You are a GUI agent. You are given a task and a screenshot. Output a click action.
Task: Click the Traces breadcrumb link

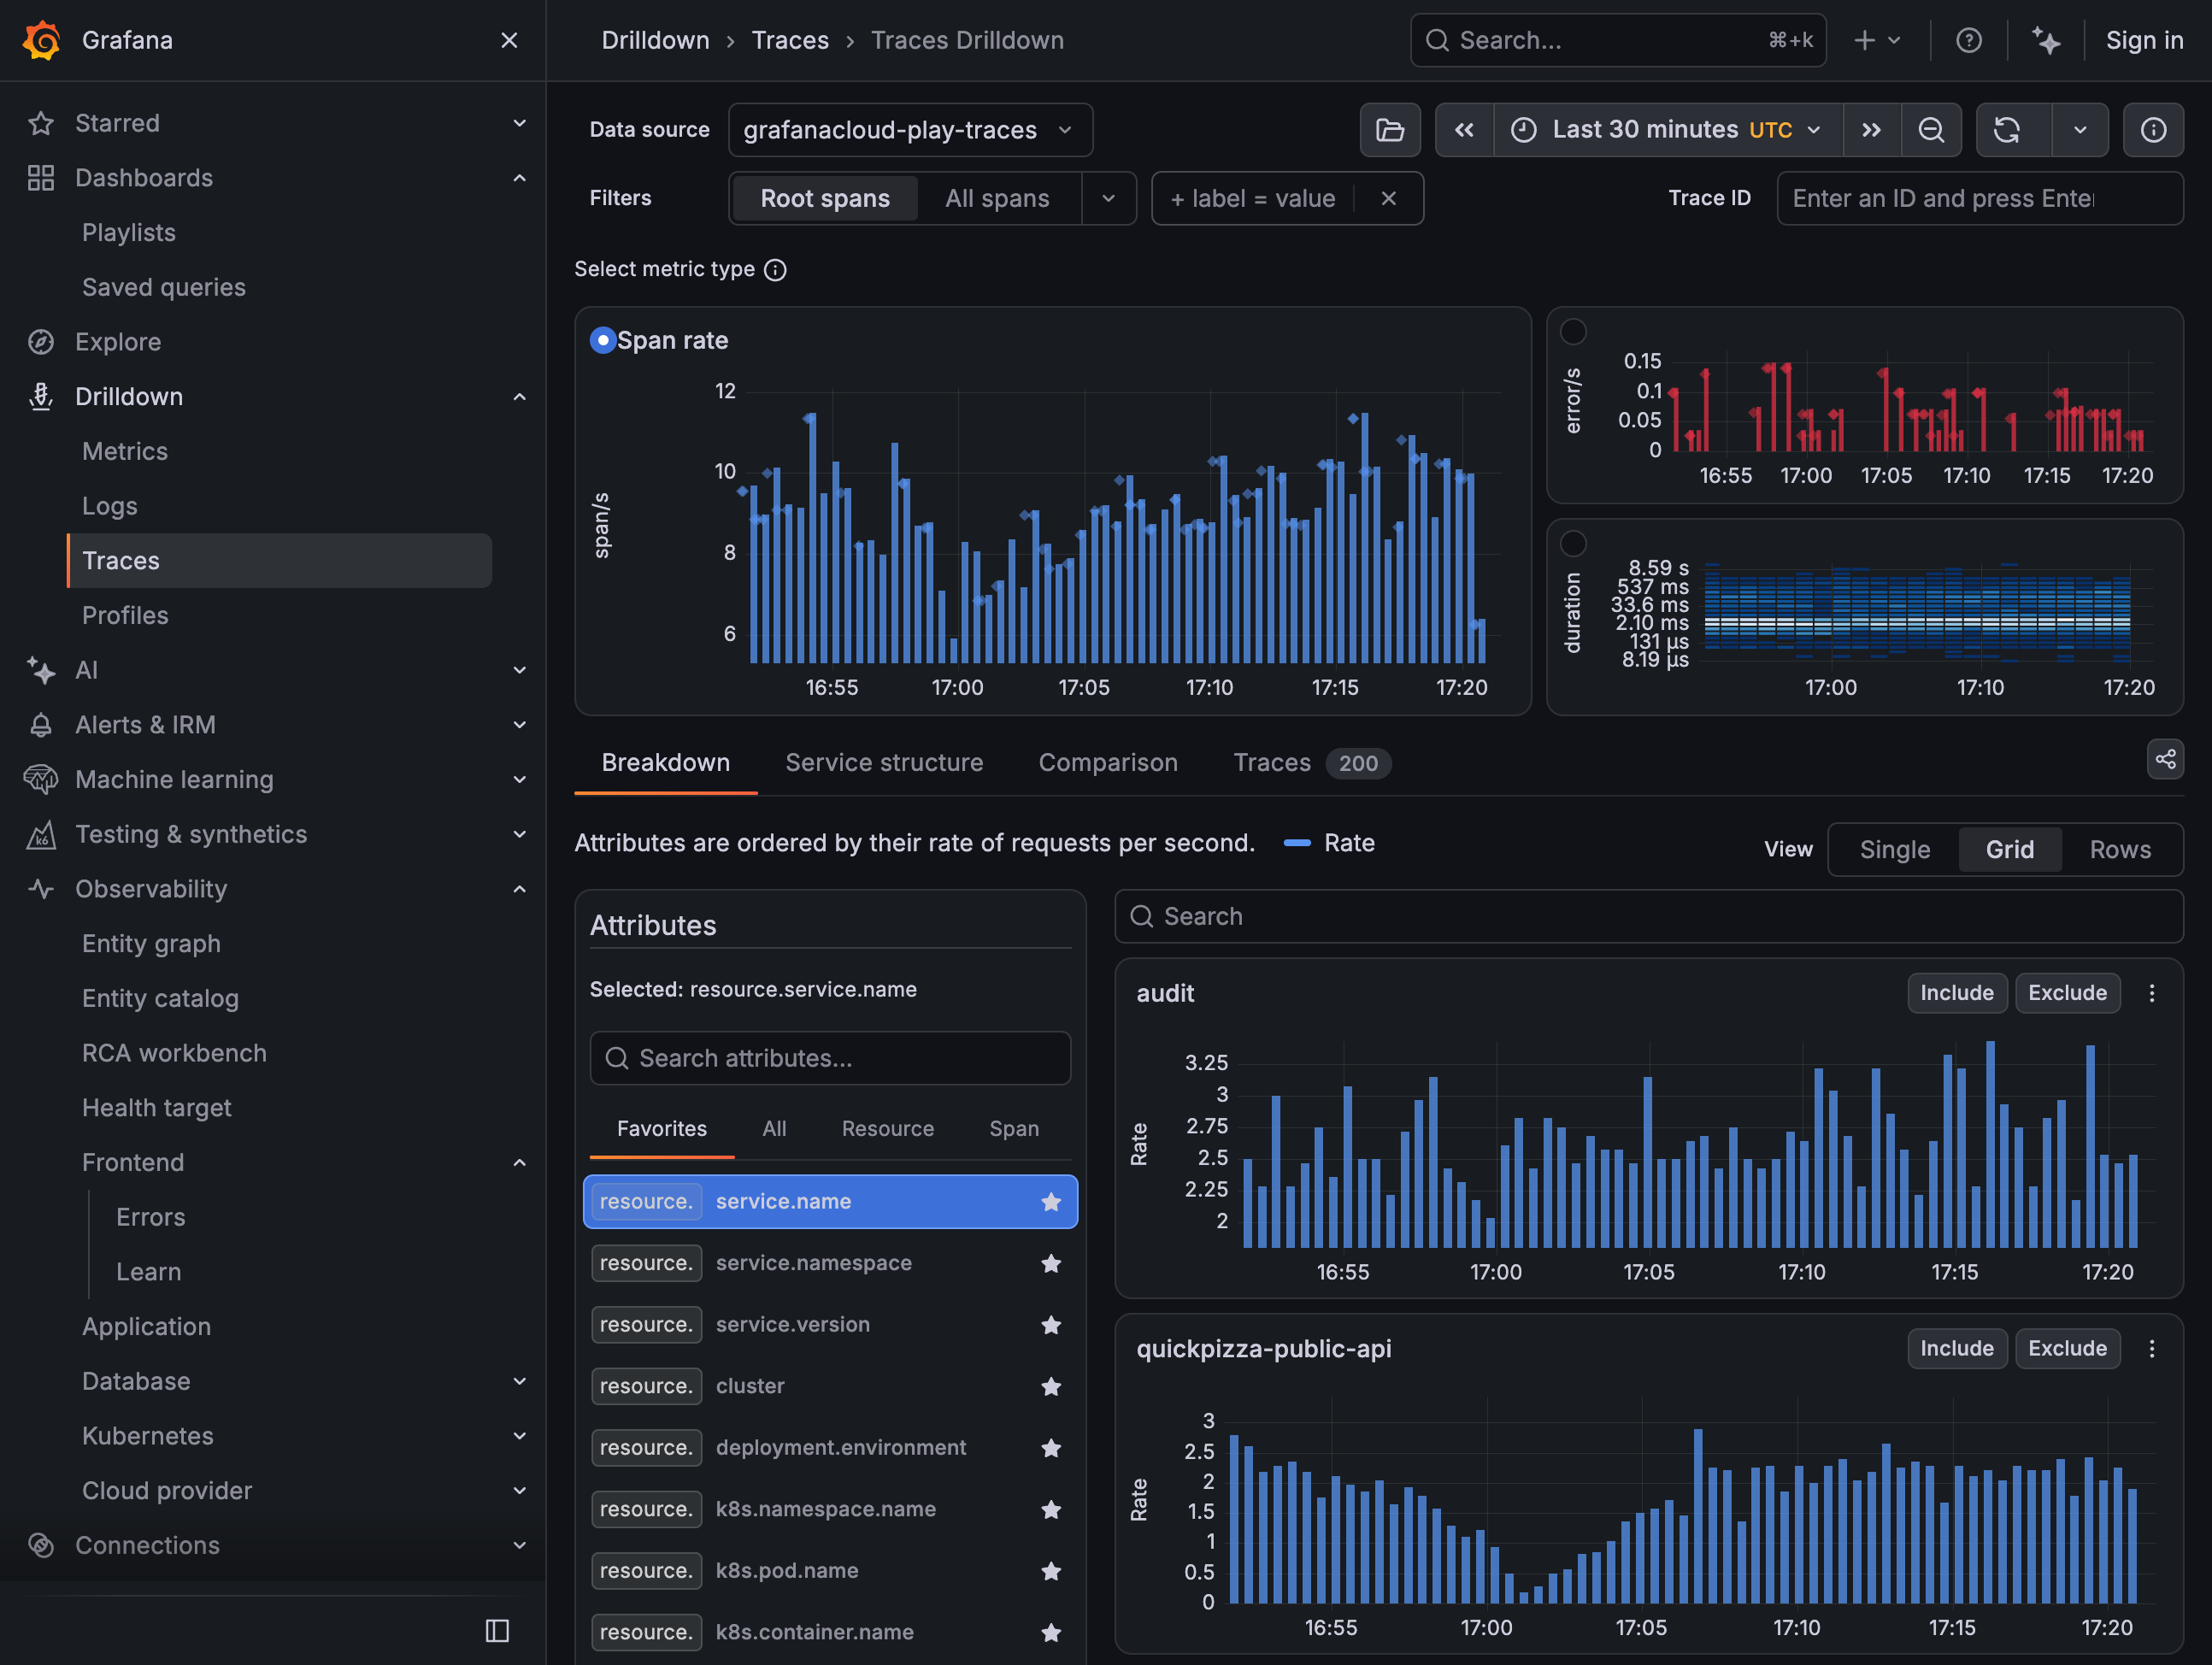(x=790, y=40)
